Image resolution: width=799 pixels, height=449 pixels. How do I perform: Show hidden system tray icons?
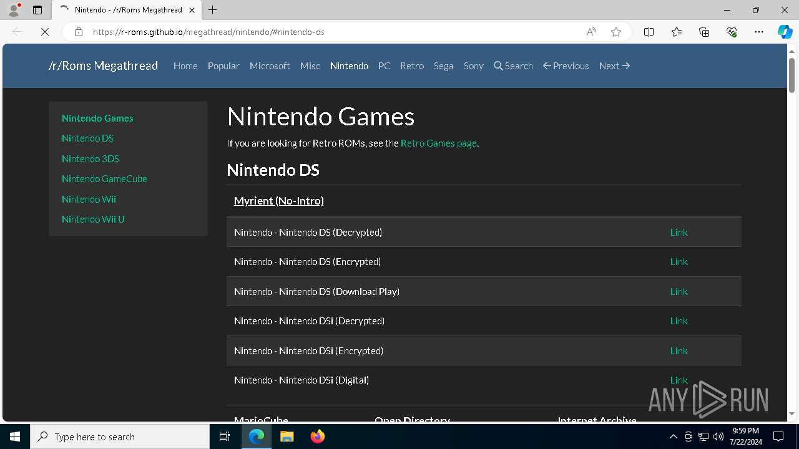tap(673, 437)
